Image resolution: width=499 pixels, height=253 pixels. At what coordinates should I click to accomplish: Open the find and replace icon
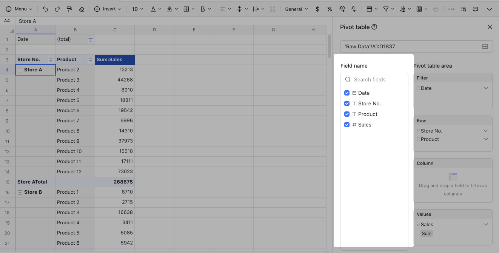[x=463, y=9]
